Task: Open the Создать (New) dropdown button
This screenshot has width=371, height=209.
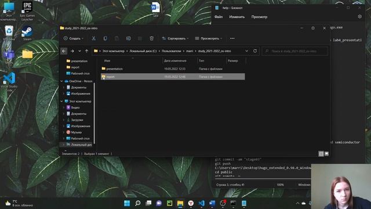Action: [74, 38]
